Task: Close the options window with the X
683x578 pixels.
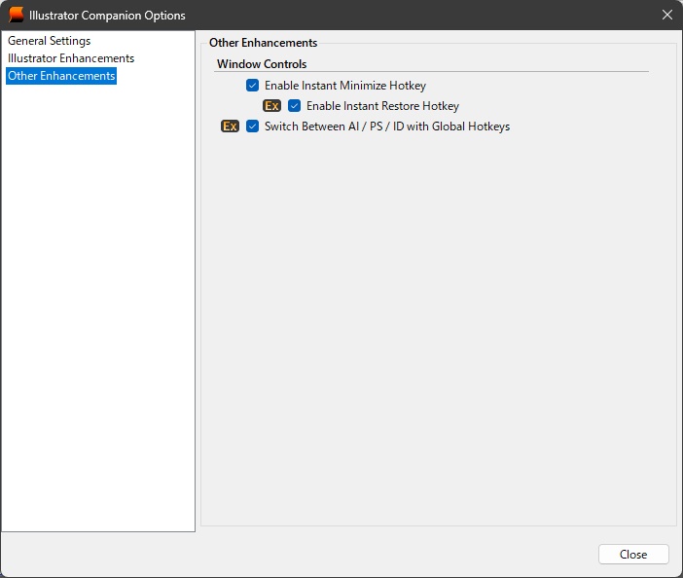Action: click(666, 15)
